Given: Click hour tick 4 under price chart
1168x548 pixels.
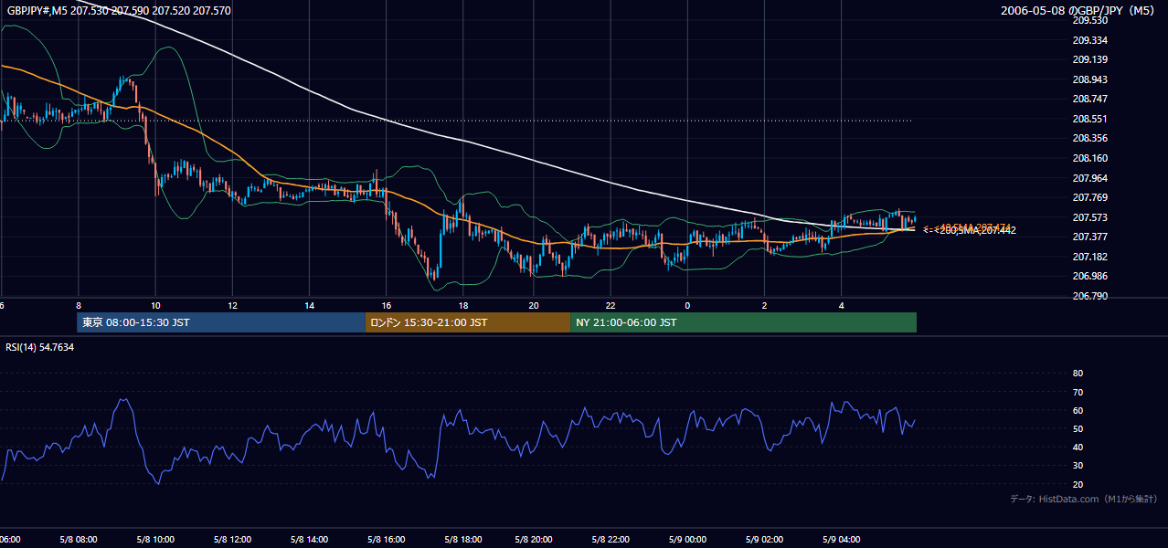Looking at the screenshot, I should coord(841,305).
